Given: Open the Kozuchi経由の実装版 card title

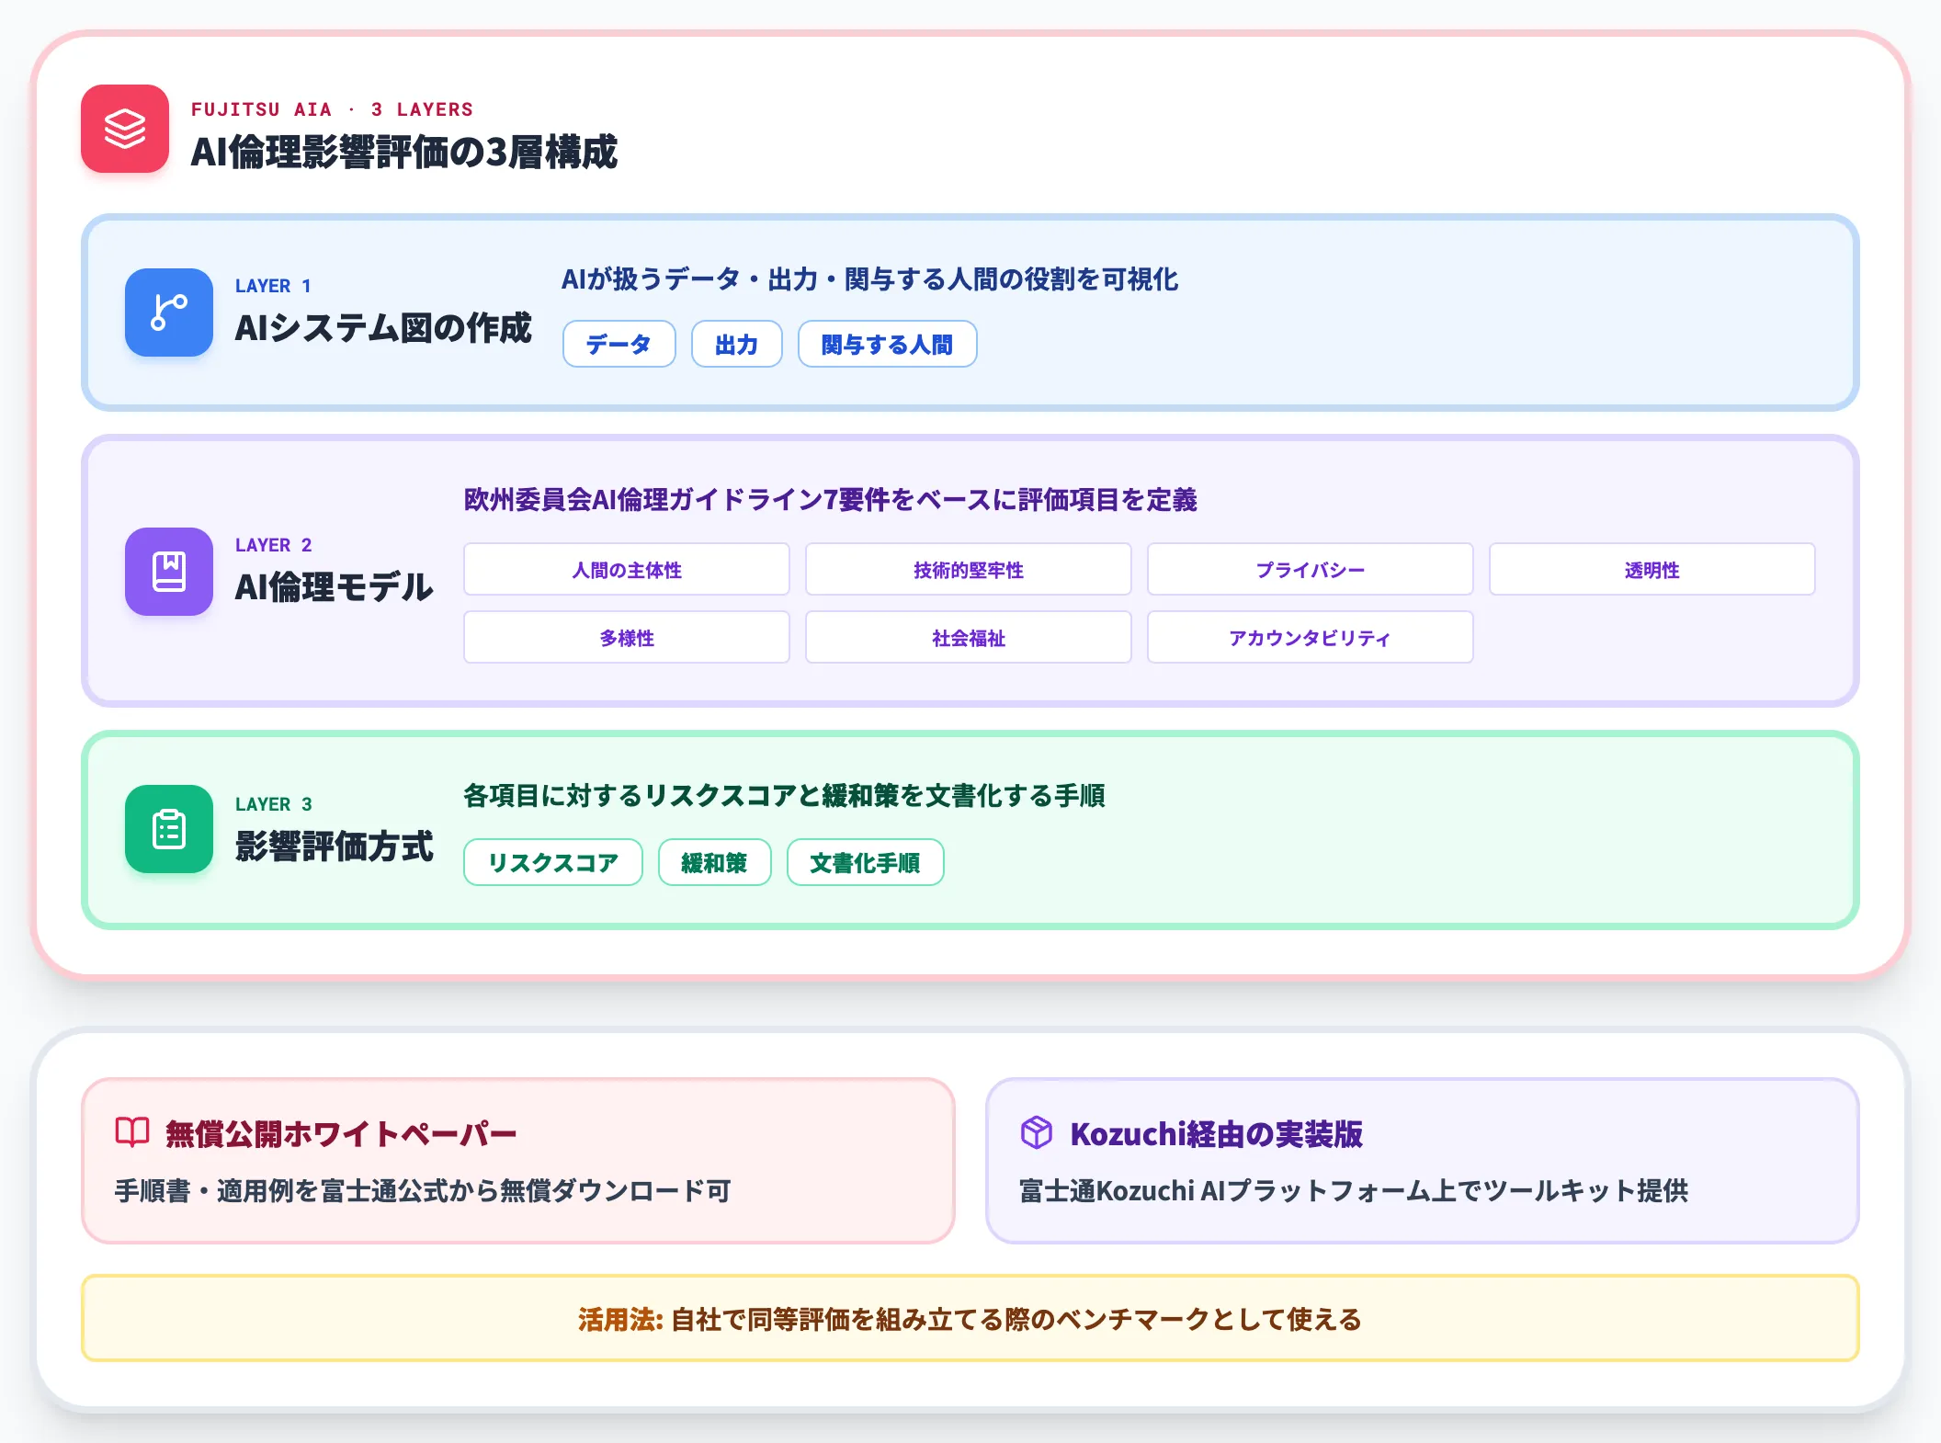Looking at the screenshot, I should (x=1217, y=1134).
